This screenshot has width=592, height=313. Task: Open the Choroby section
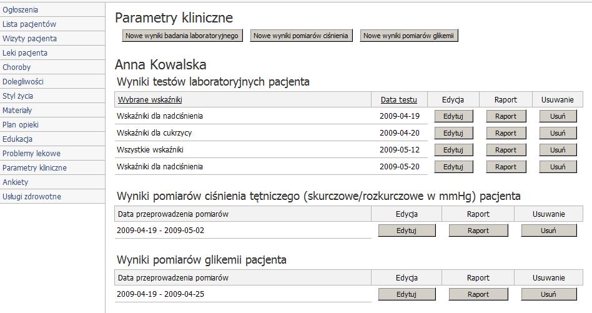(x=17, y=67)
